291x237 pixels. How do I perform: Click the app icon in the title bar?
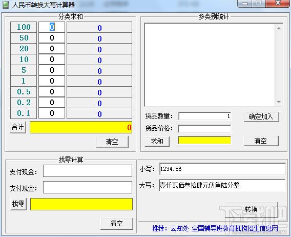5,5
